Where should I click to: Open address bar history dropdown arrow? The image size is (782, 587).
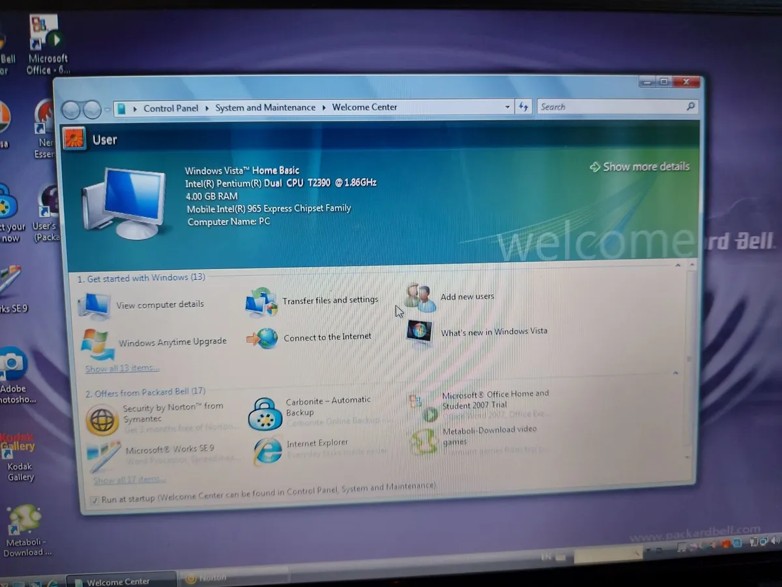click(507, 107)
